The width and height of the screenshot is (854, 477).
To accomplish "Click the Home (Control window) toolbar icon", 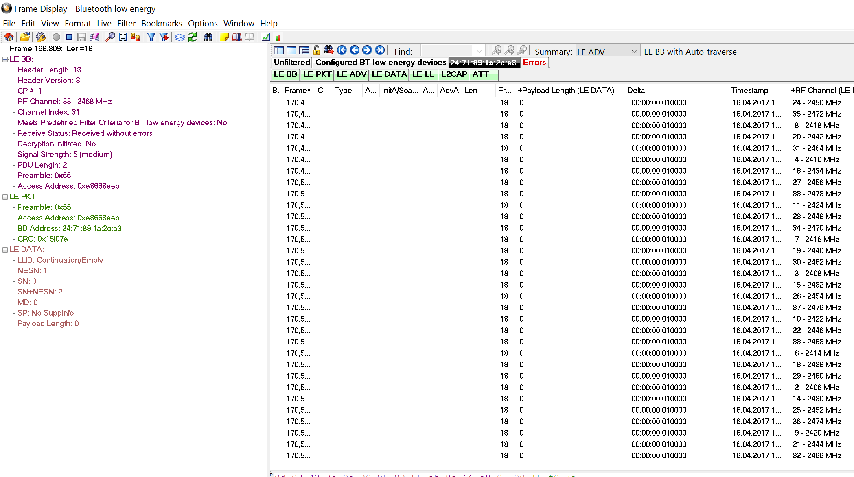I will [9, 37].
